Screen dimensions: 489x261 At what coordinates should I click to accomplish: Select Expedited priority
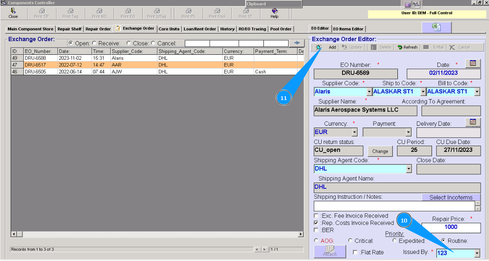click(395, 241)
